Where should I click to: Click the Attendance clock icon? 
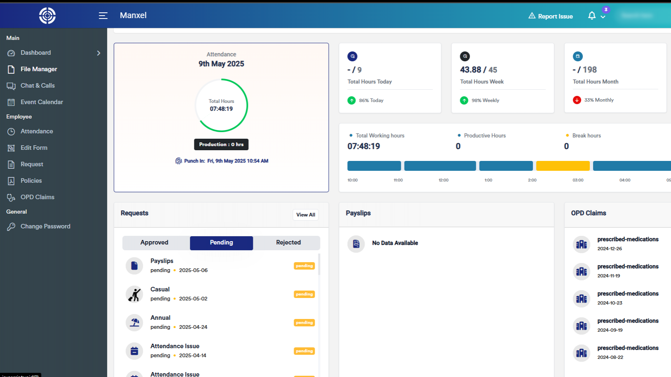(11, 132)
